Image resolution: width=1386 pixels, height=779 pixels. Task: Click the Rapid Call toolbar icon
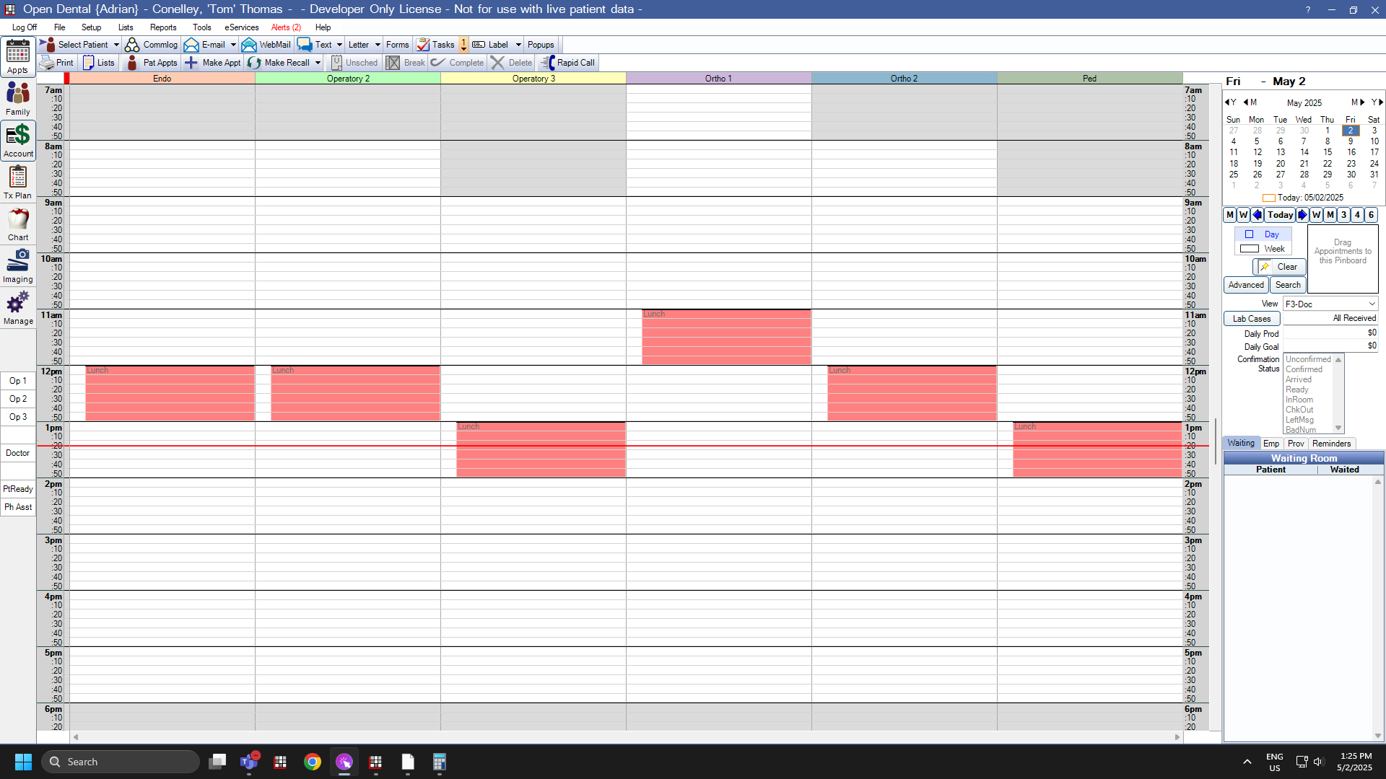(x=549, y=63)
